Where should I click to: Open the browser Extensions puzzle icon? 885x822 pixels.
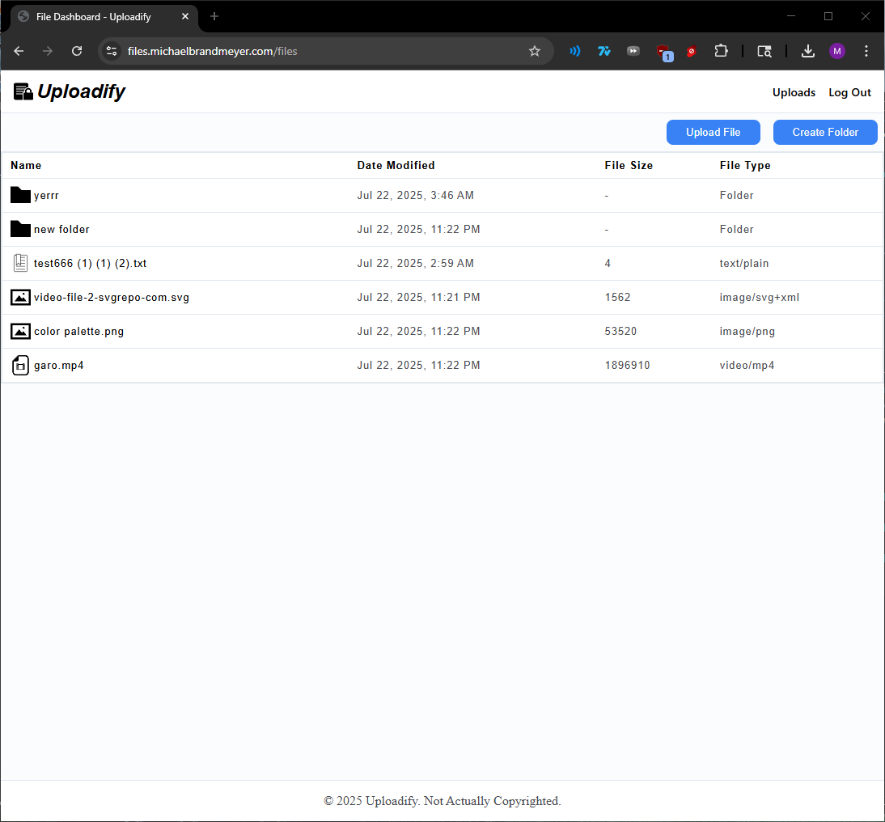point(721,52)
